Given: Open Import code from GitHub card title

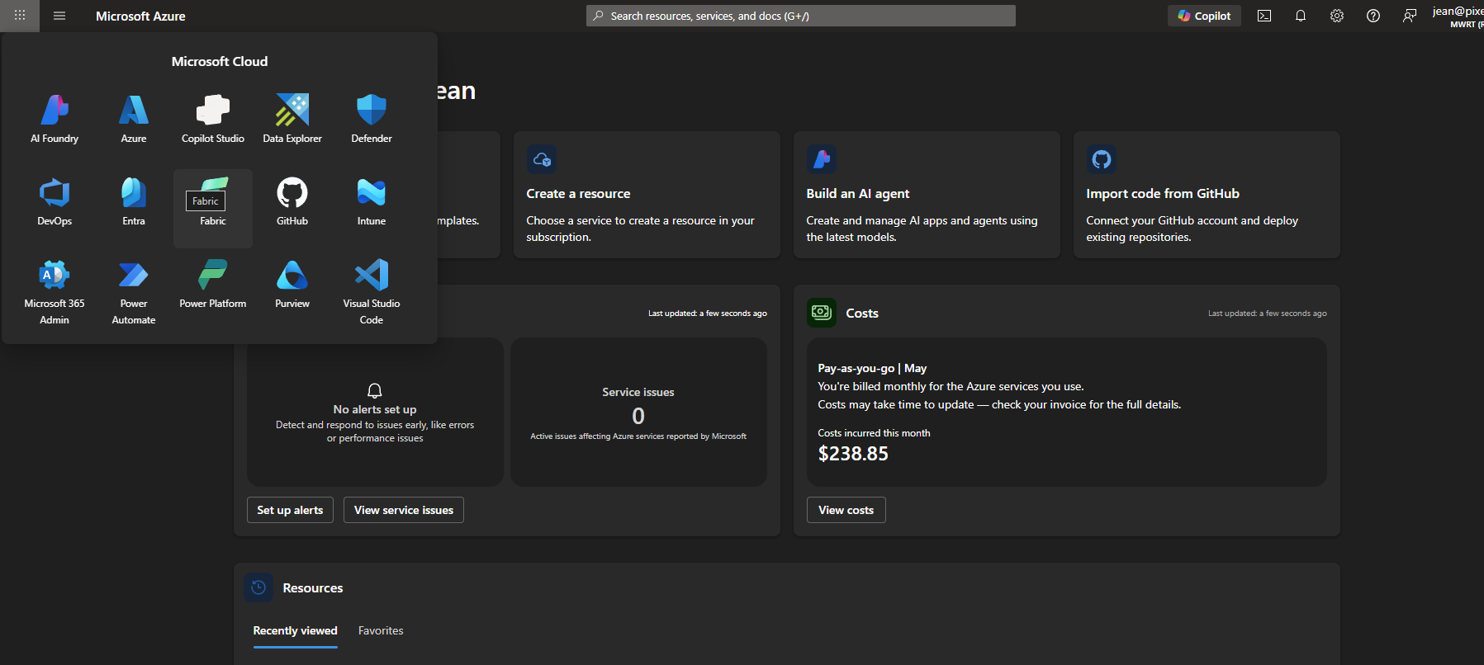Looking at the screenshot, I should [x=1163, y=194].
